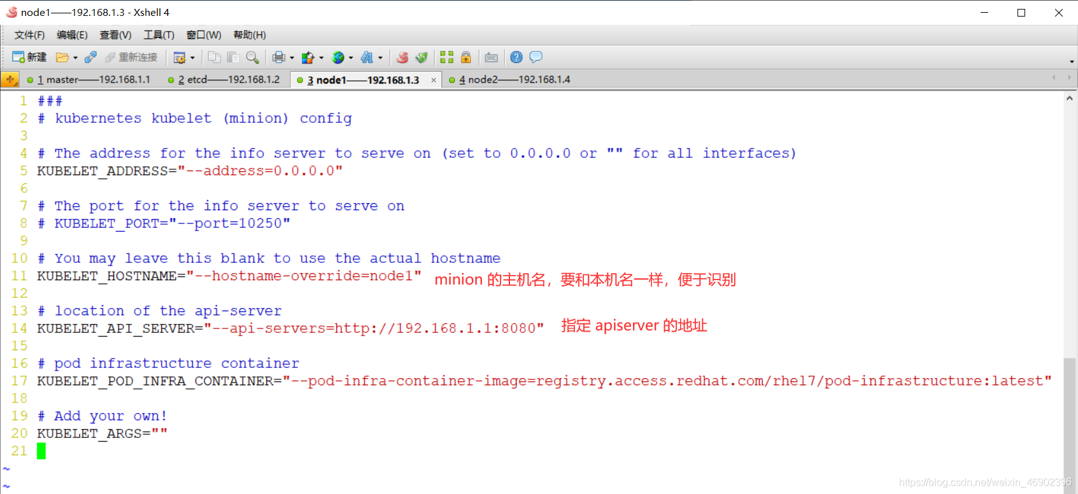Image resolution: width=1078 pixels, height=494 pixels.
Task: Open the session properties icon
Action: 180,58
